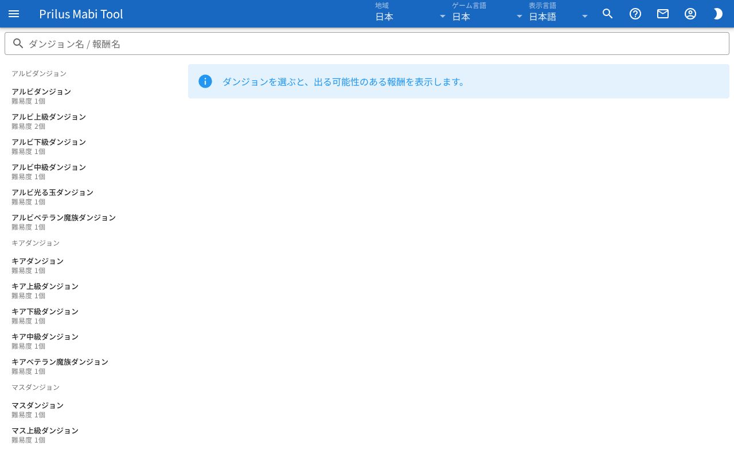Open the ゲーム言語 dropdown
Image resolution: width=734 pixels, height=458 pixels.
point(487,14)
